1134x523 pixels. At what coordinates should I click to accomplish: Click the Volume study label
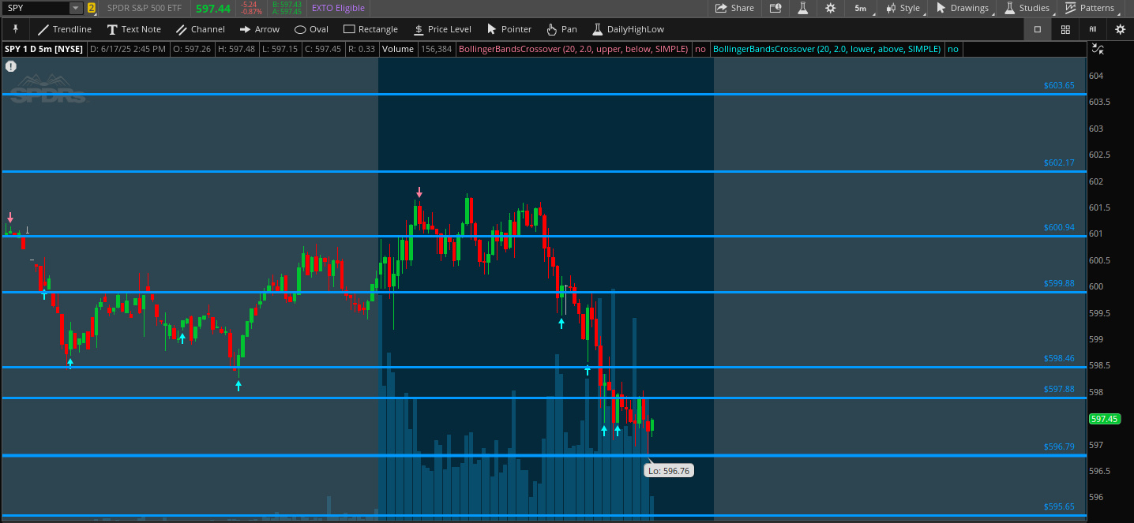[x=398, y=49]
